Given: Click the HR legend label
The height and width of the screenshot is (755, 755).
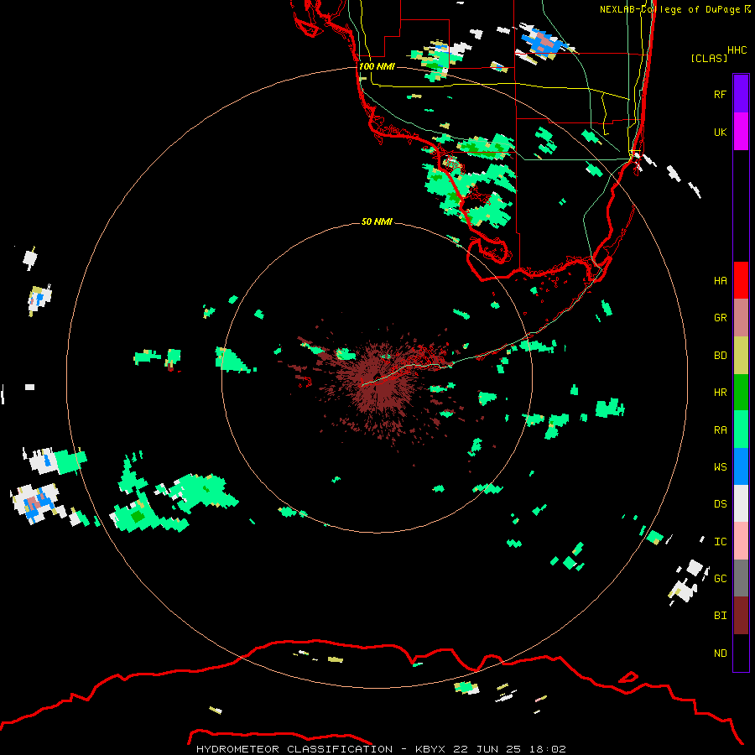Looking at the screenshot, I should (720, 393).
